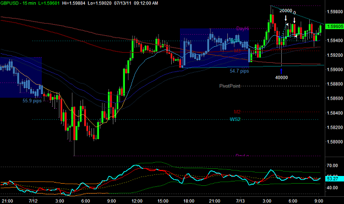Click the 40000 trade size label

click(x=281, y=78)
